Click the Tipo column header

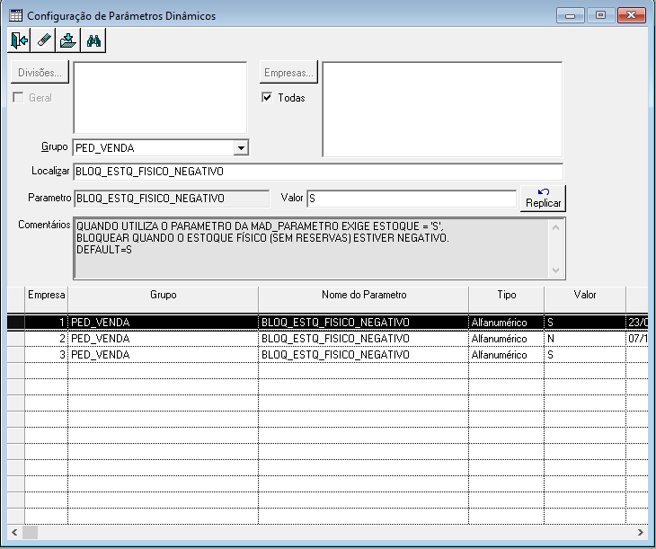[x=506, y=299]
